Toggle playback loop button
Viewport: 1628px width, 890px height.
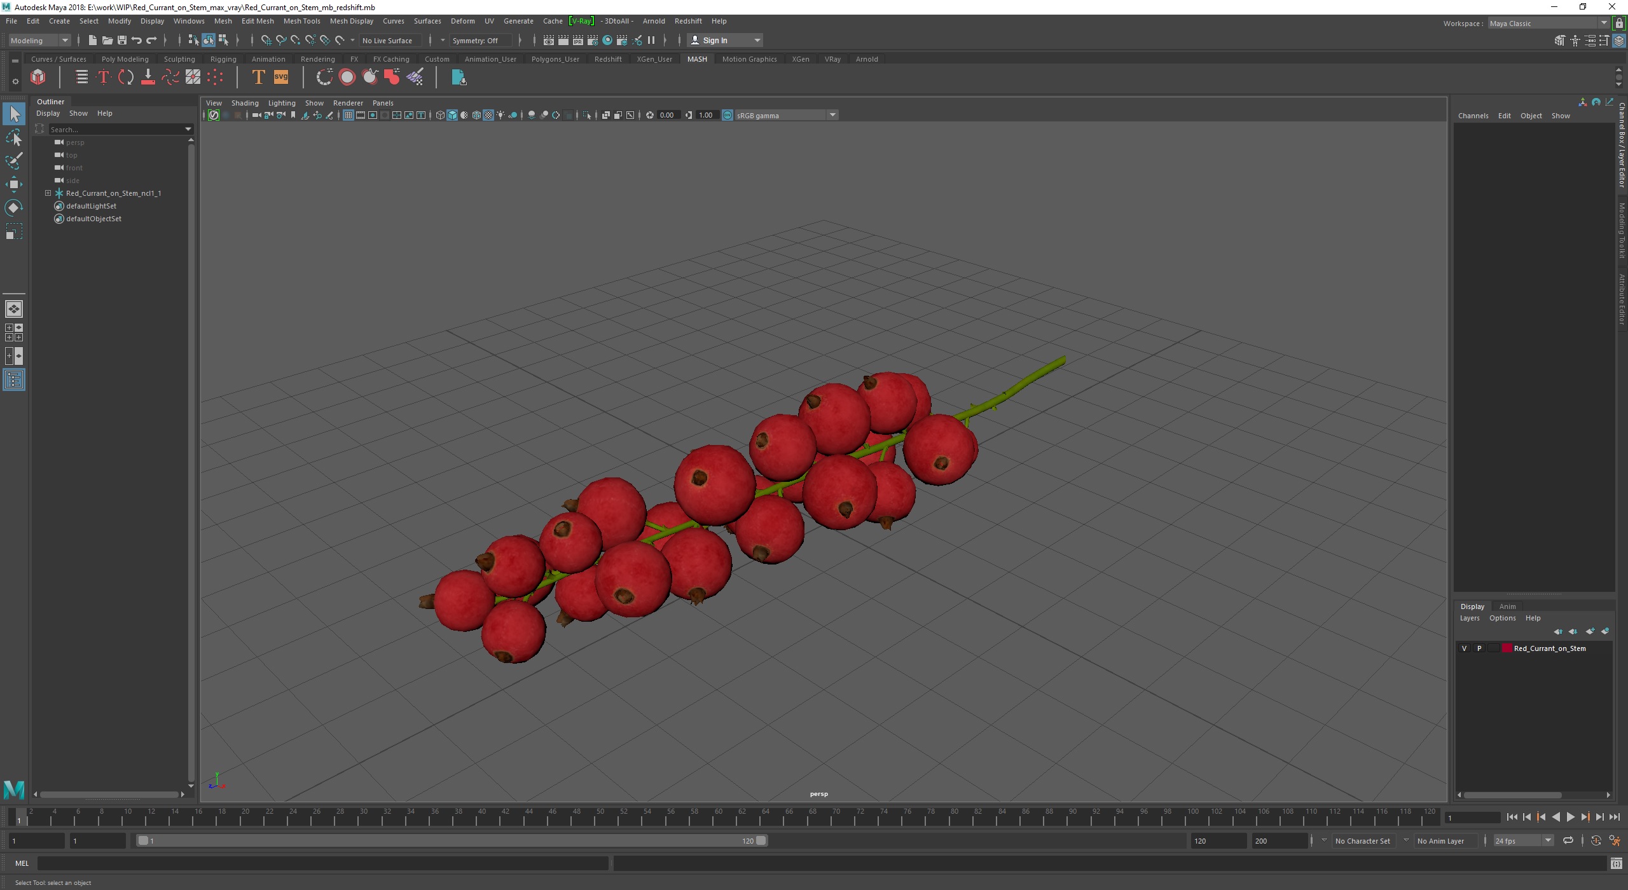(1568, 840)
